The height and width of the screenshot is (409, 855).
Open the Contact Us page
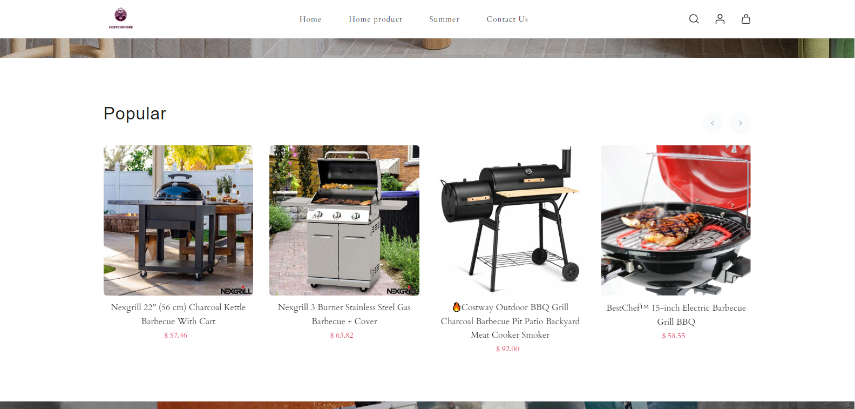(507, 19)
